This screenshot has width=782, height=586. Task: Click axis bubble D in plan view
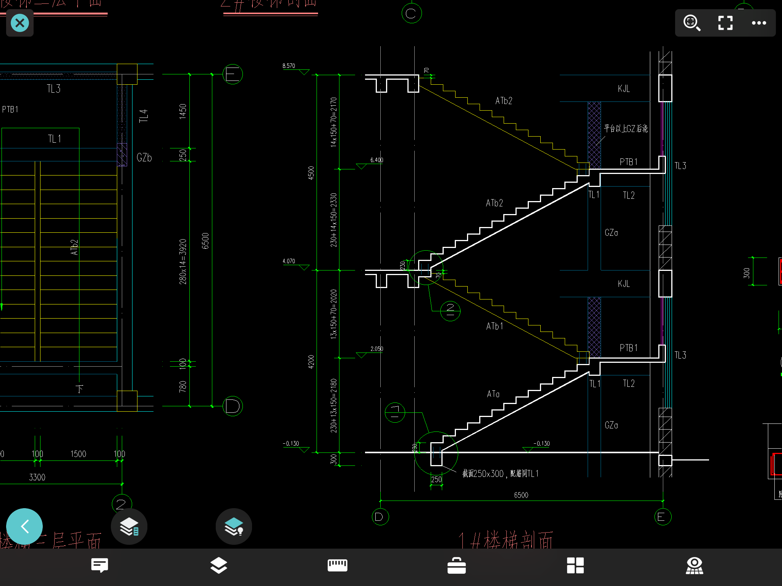(x=233, y=406)
